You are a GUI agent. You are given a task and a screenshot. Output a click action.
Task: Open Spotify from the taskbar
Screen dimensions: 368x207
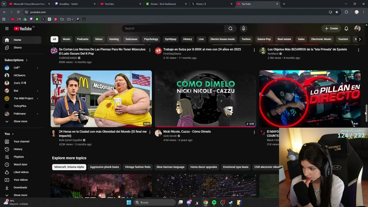[x=214, y=202]
